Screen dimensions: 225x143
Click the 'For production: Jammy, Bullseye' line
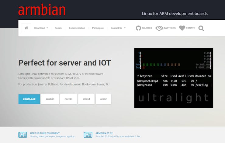click(x=64, y=84)
